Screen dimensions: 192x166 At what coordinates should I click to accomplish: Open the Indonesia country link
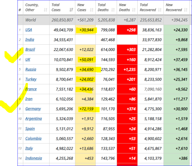point(34,158)
